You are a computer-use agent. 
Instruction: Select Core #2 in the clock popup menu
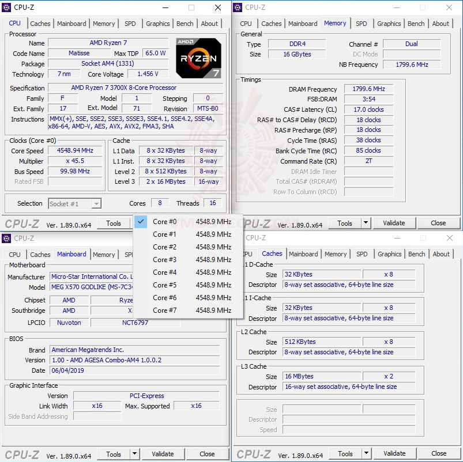[x=188, y=247]
